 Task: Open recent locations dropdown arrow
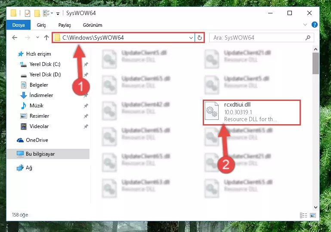click(37, 37)
